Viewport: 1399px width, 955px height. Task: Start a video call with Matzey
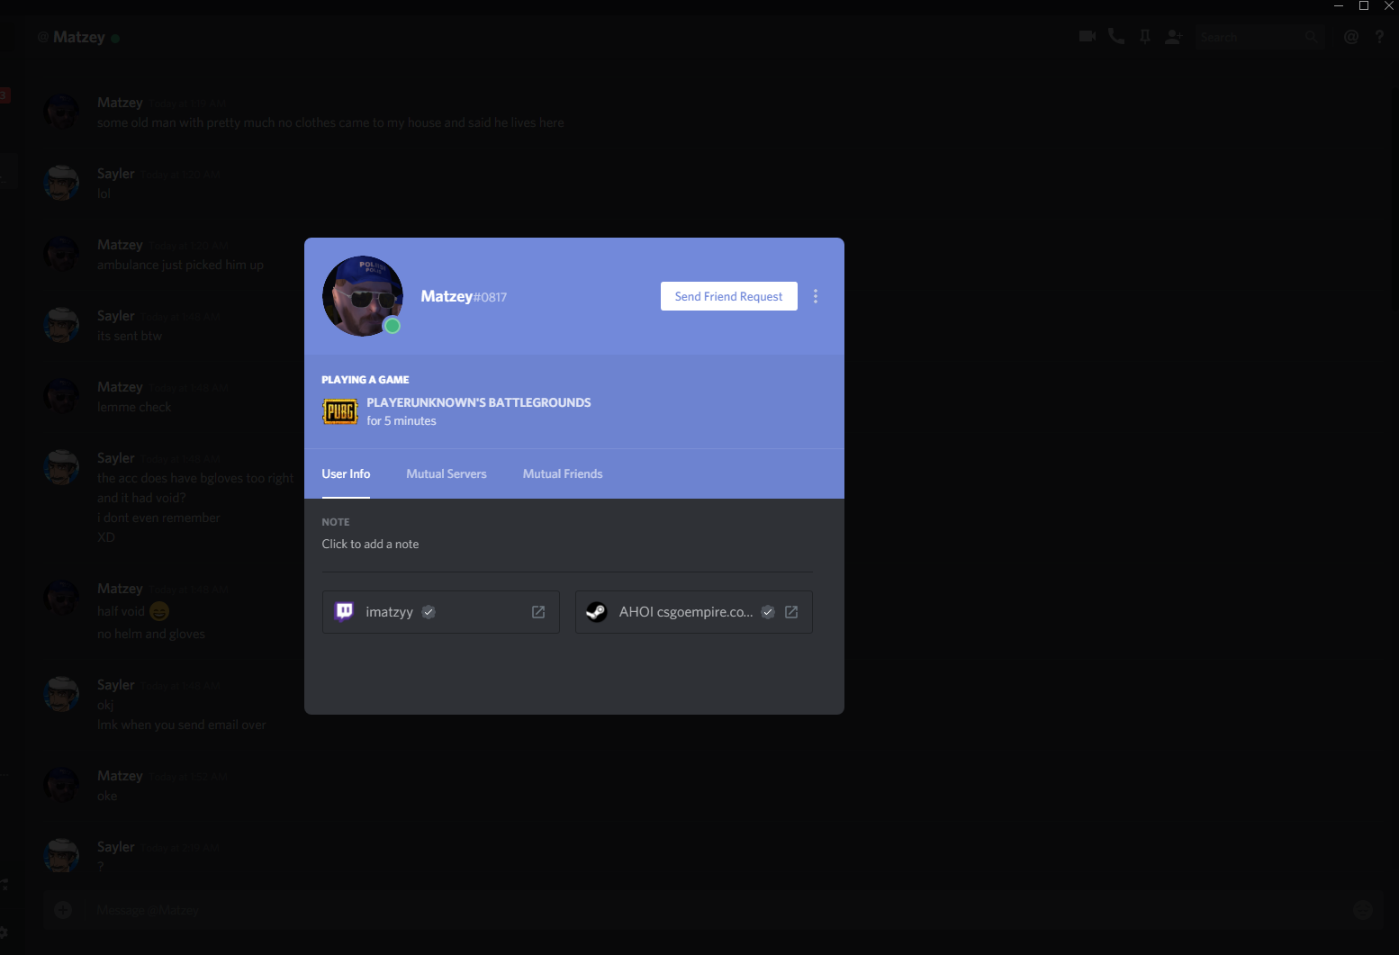pyautogui.click(x=1088, y=37)
